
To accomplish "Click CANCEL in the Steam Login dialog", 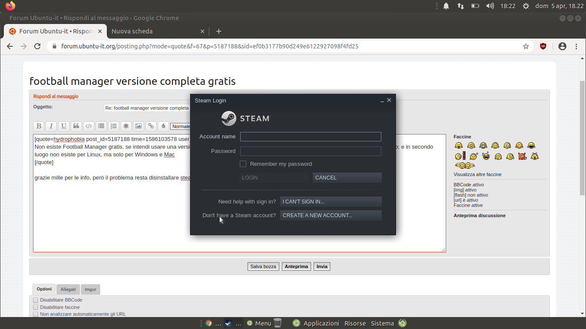I will click(347, 178).
